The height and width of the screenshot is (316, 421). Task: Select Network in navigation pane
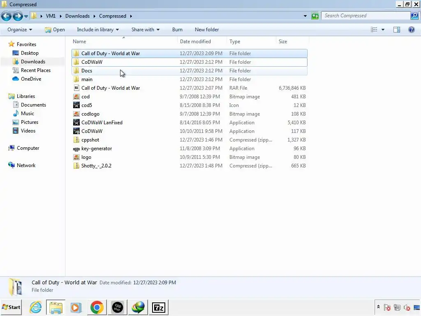coord(26,165)
